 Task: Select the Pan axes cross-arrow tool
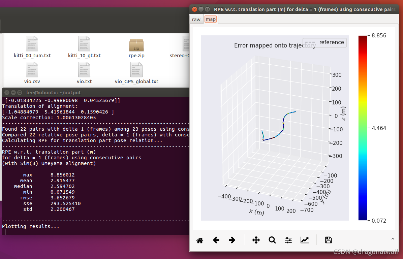pos(256,240)
